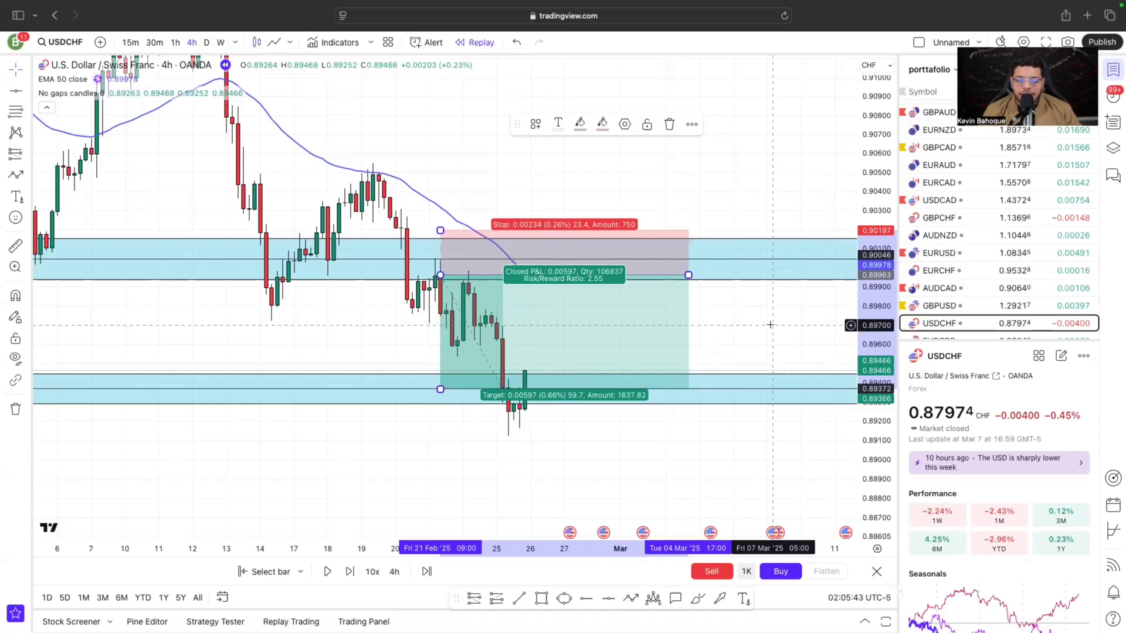Toggle stay in drawing mode
The width and height of the screenshot is (1126, 633).
[16, 317]
